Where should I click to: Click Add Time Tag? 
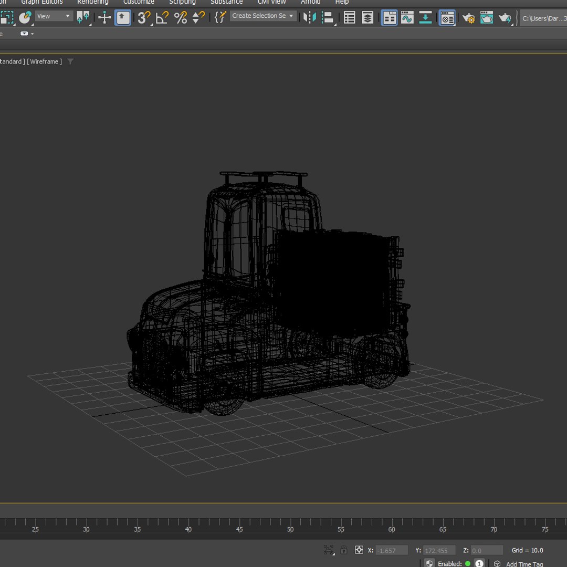pos(524,564)
